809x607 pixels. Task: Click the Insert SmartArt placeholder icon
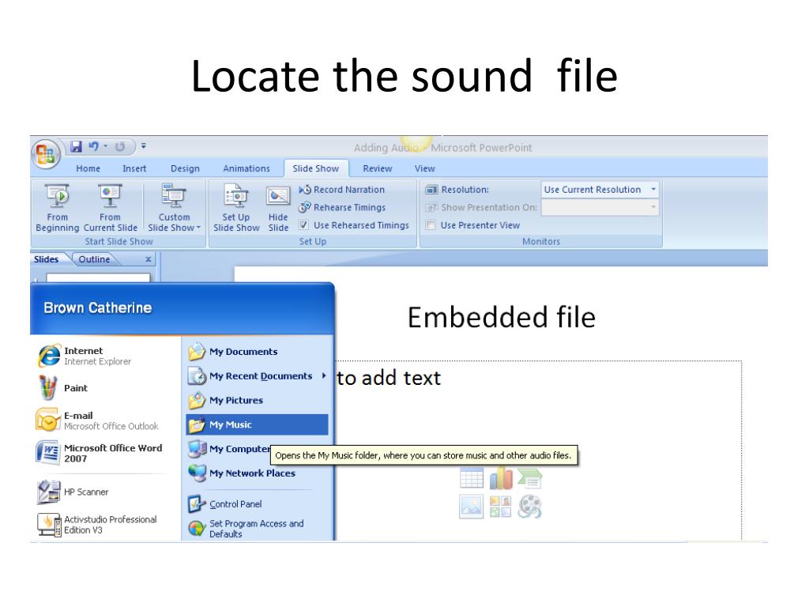pyautogui.click(x=529, y=478)
